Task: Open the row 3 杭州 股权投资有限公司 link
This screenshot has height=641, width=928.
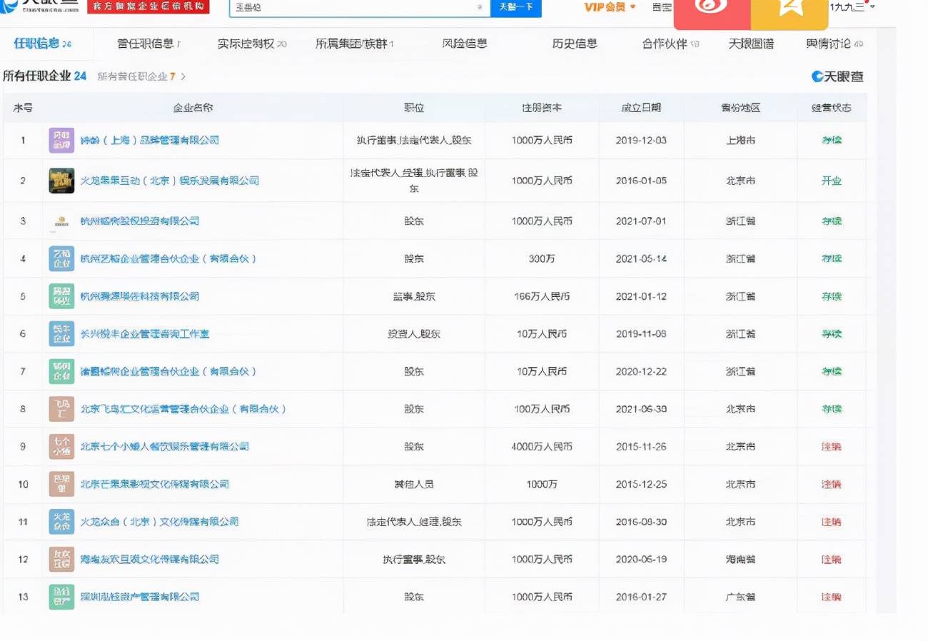Action: (x=139, y=221)
